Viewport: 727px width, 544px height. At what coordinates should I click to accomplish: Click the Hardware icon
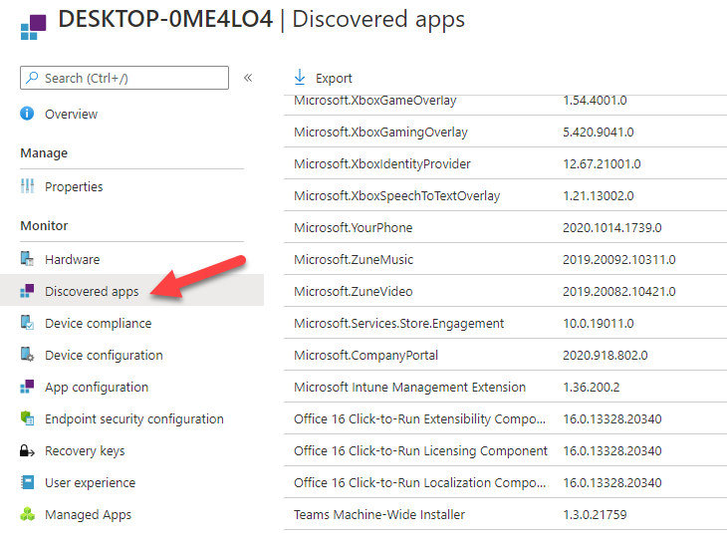click(x=27, y=259)
